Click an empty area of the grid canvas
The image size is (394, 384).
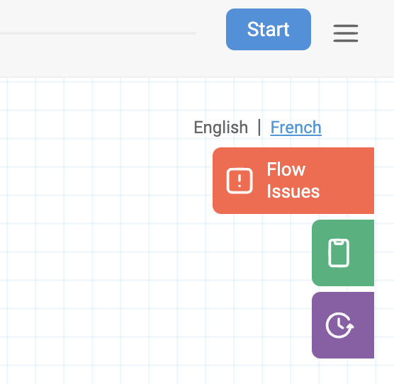101,226
